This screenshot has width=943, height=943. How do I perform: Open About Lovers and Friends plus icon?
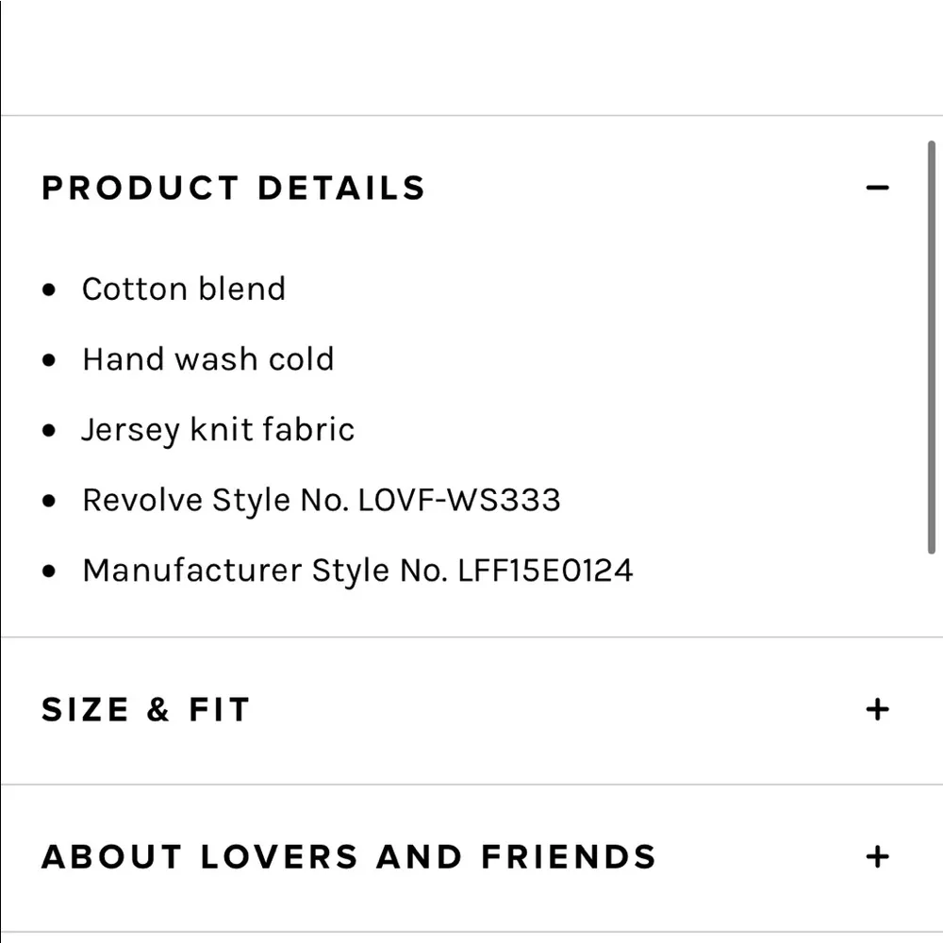coord(877,856)
